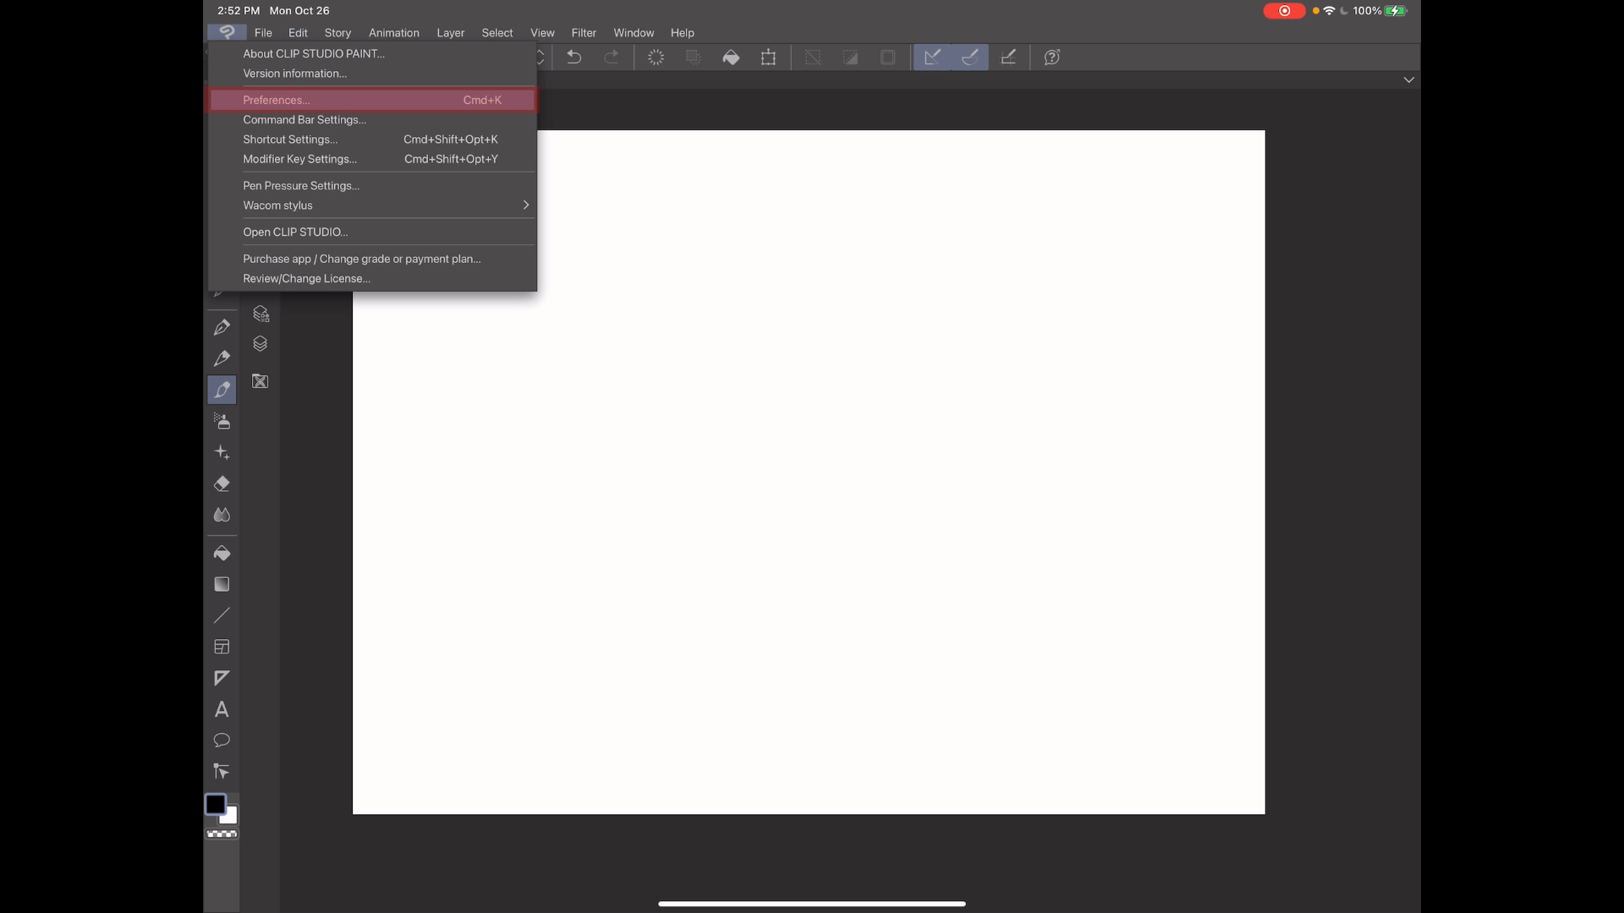Toggle Snap to Ruler in command bar
Image resolution: width=1624 pixels, height=913 pixels.
click(932, 57)
